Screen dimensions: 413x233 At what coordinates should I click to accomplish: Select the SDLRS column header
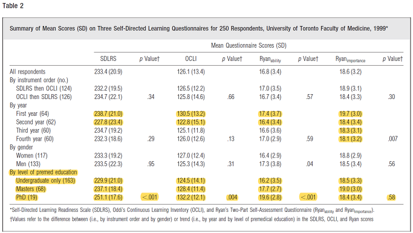click(x=108, y=59)
